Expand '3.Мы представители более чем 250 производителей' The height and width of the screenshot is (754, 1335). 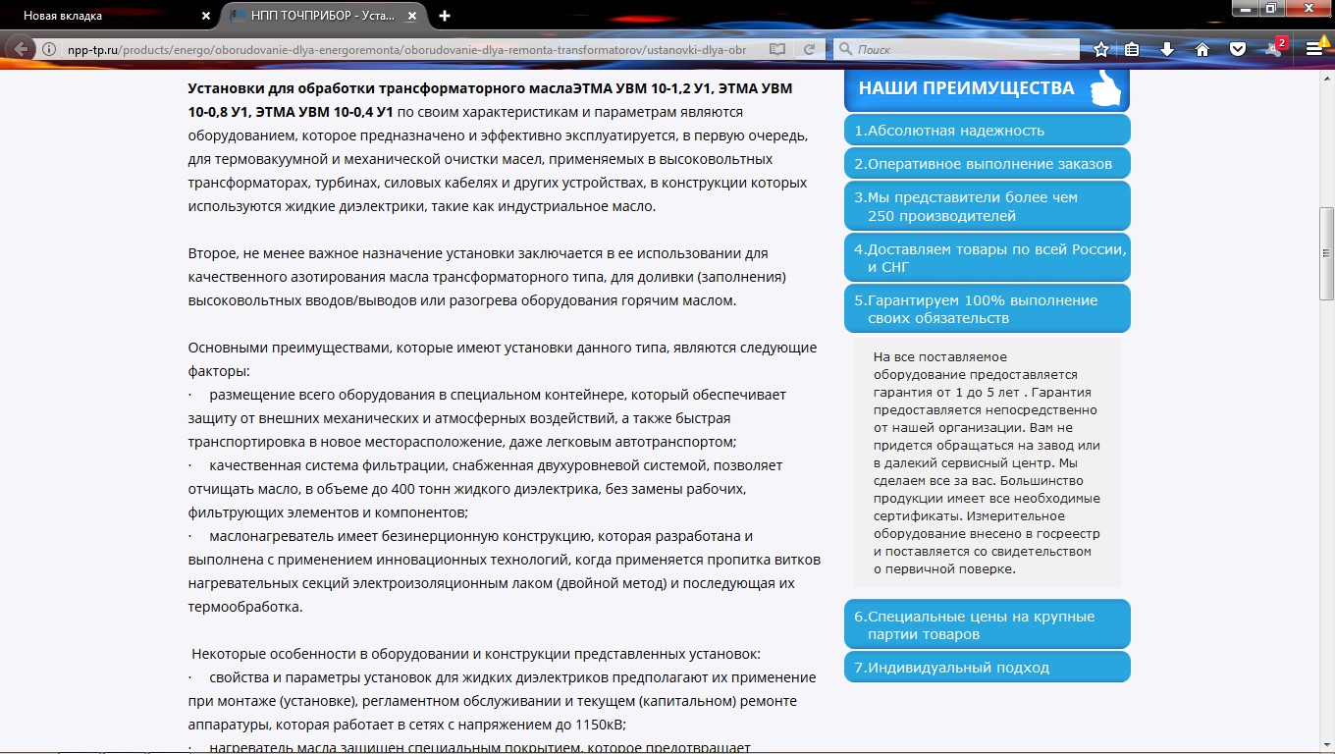pyautogui.click(x=987, y=206)
